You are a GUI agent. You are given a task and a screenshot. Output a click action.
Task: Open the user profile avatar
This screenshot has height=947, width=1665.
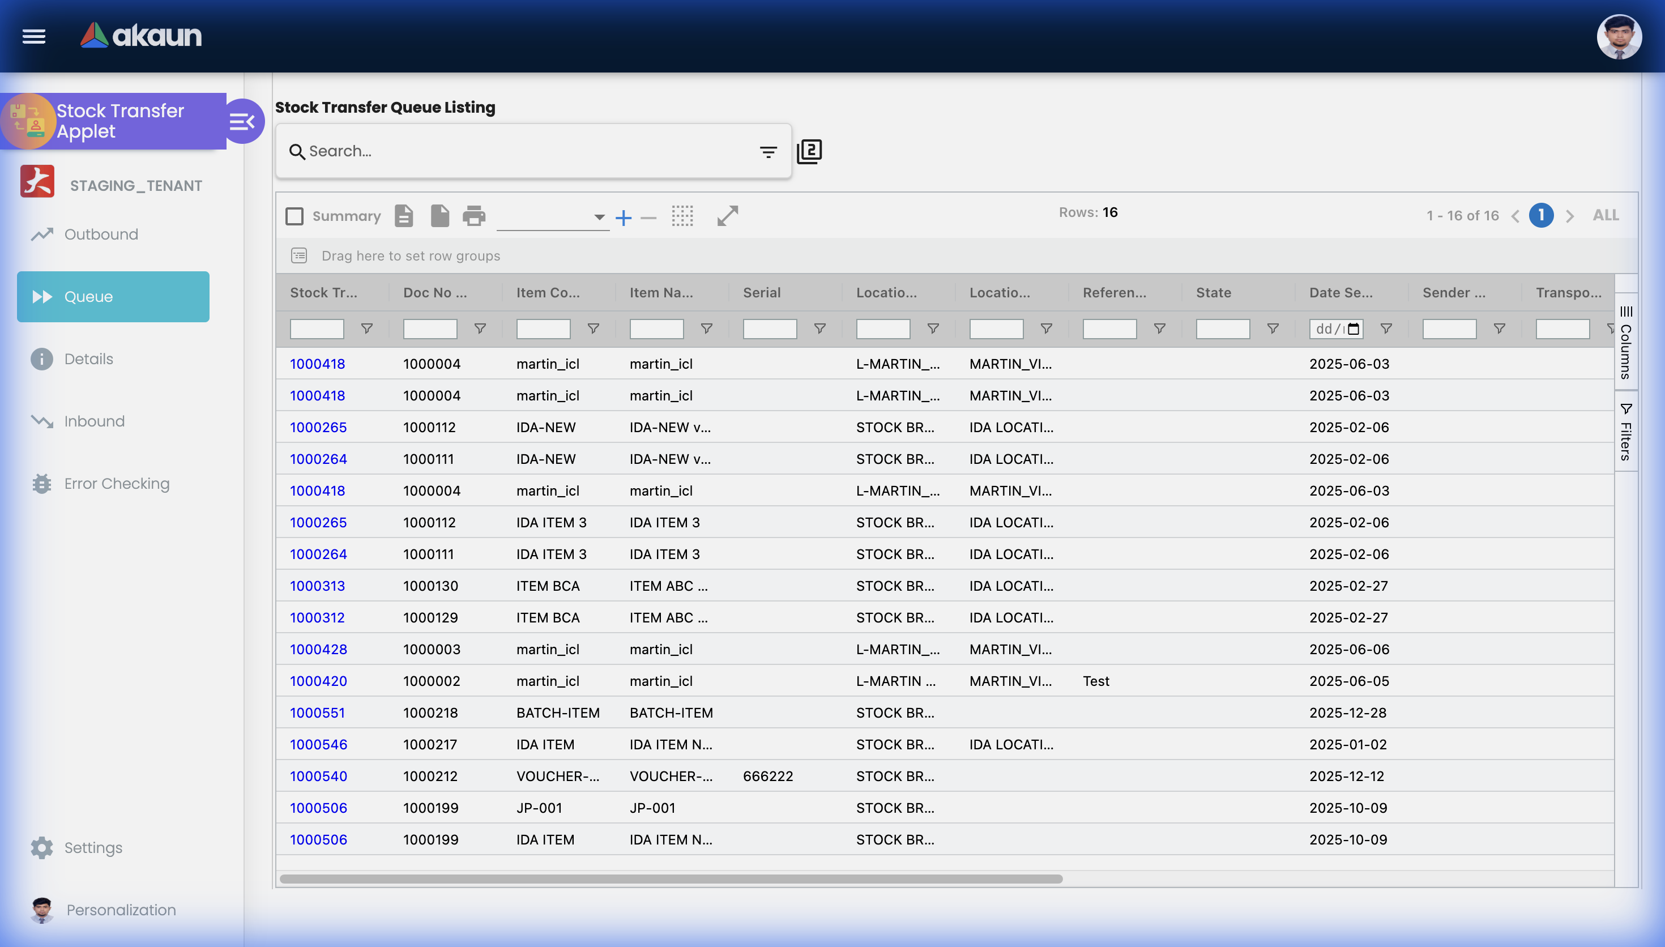tap(1619, 36)
